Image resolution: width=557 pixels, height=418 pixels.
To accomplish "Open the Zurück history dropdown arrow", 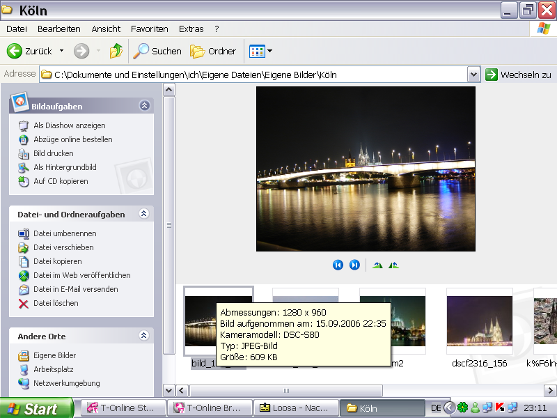I will coord(61,51).
